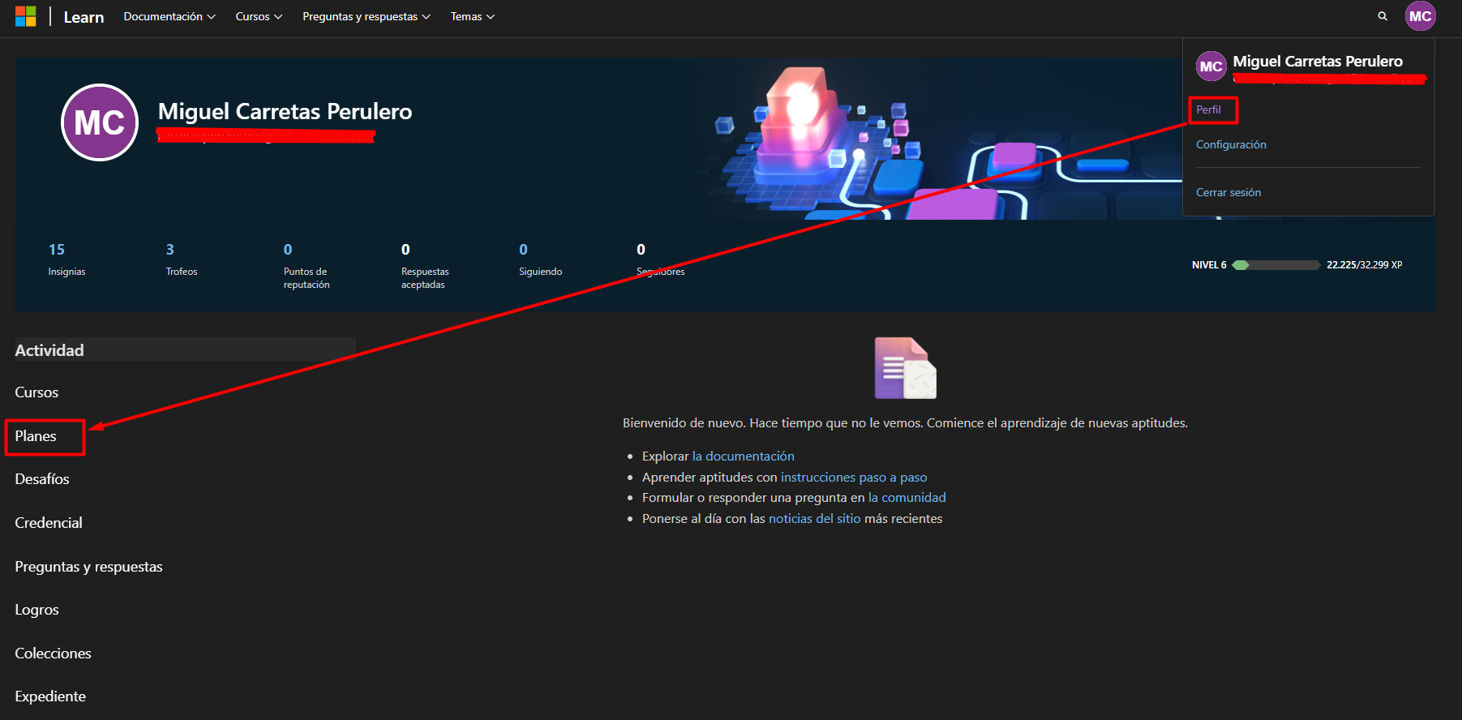Click Cerrar sesión to sign out
Image resolution: width=1462 pixels, height=720 pixels.
tap(1228, 192)
